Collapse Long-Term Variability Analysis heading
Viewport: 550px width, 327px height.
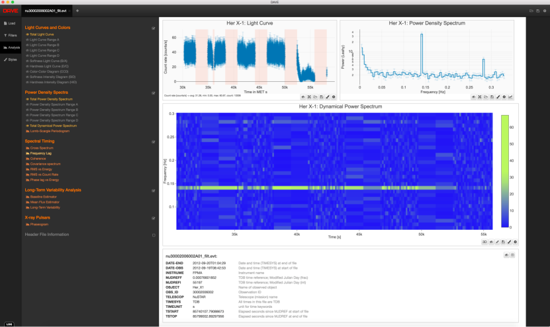pyautogui.click(x=53, y=190)
